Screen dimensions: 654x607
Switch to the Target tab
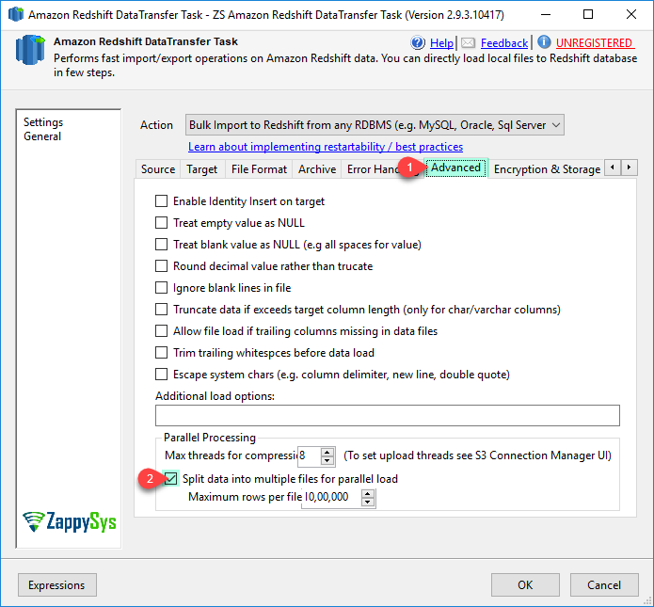click(202, 169)
